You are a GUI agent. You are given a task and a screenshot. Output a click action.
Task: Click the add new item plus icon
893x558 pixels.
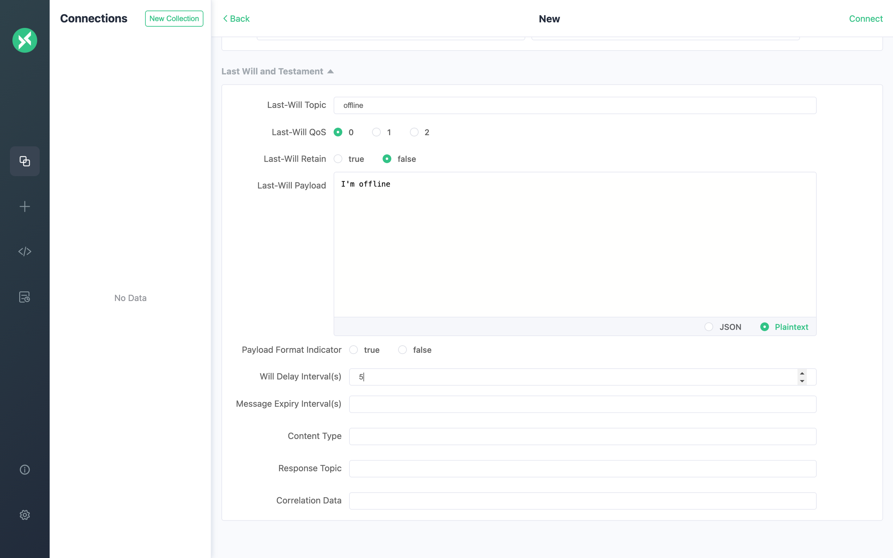24,206
